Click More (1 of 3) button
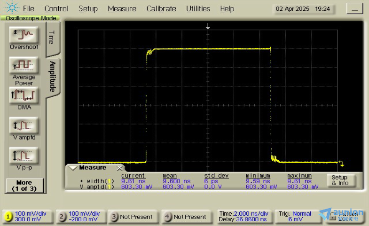The image size is (369, 226). click(24, 186)
